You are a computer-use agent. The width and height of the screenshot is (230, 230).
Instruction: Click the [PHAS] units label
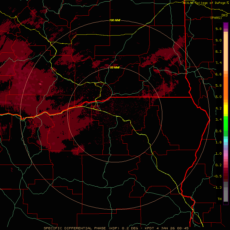pyautogui.click(x=216, y=18)
